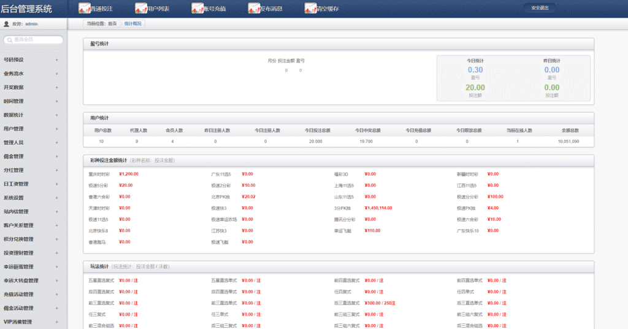This screenshot has width=628, height=329.
Task: Open 用户列表 via its chart icon
Action: tap(141, 8)
